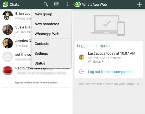Tap the 'Windows 7' session detail
The width and height of the screenshot is (145, 114).
(95, 61)
